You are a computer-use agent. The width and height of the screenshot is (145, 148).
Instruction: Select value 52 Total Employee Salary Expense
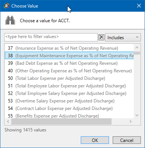pyautogui.click(x=69, y=93)
